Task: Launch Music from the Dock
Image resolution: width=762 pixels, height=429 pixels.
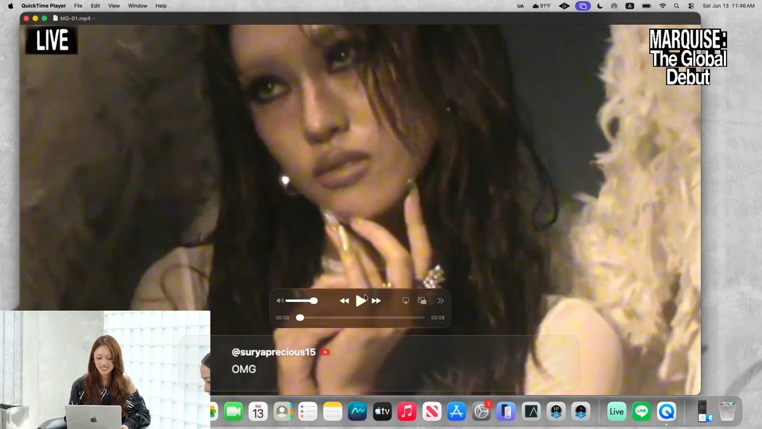Action: point(406,411)
